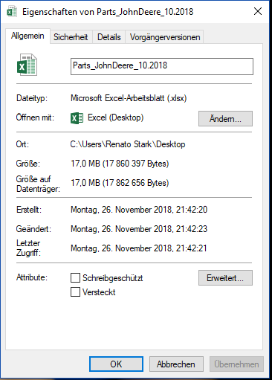Click the Dateityp value text
Viewport: 272px width, 380px height.
pyautogui.click(x=129, y=98)
